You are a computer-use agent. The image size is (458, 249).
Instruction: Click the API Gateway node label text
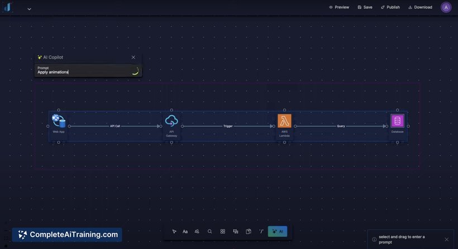[171, 133]
